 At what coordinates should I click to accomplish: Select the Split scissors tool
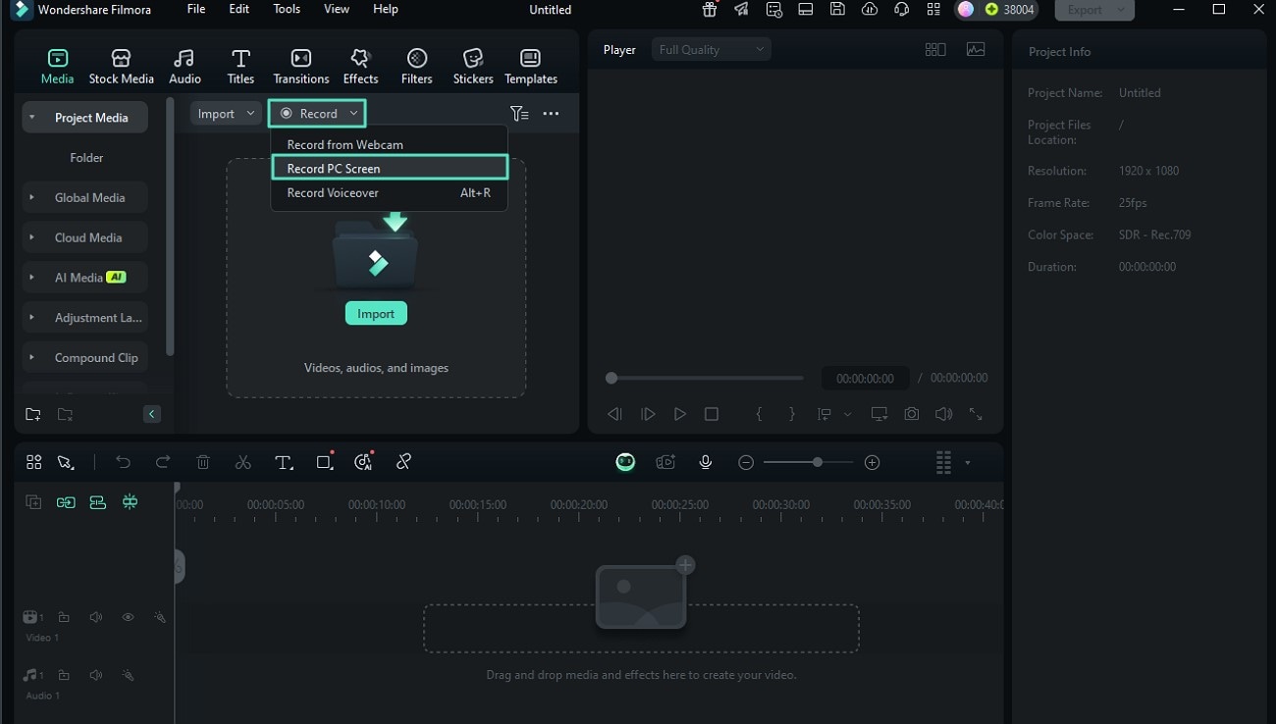[x=243, y=462]
